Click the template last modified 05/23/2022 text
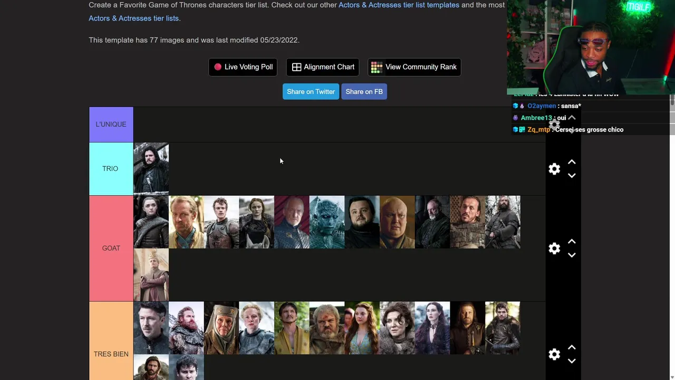Image resolution: width=675 pixels, height=380 pixels. click(194, 40)
